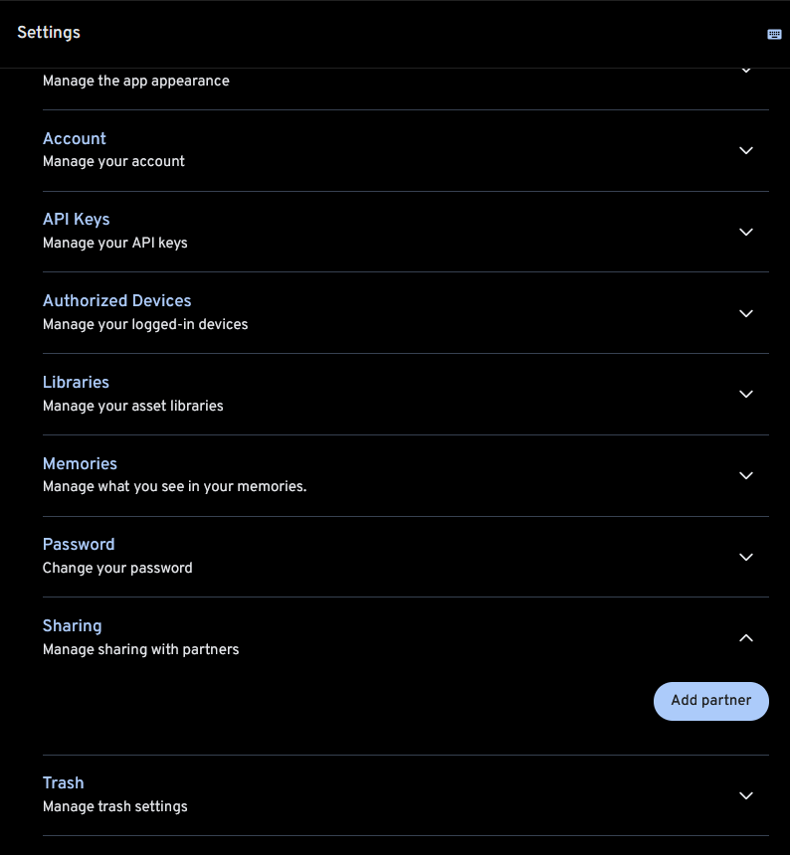Click the API Keys heading

[77, 220]
